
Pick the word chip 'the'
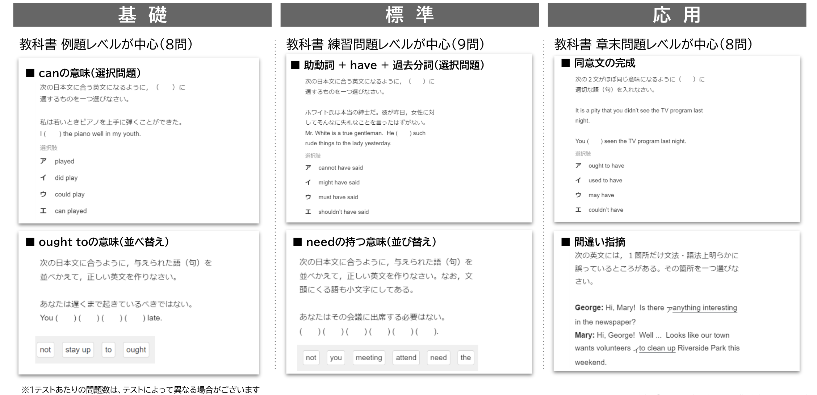(466, 358)
